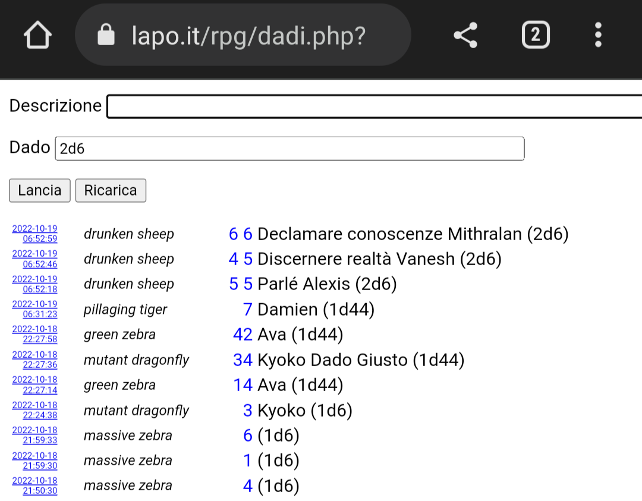Open the tab switcher showing 2 tabs
The width and height of the screenshot is (642, 501).
pos(535,36)
